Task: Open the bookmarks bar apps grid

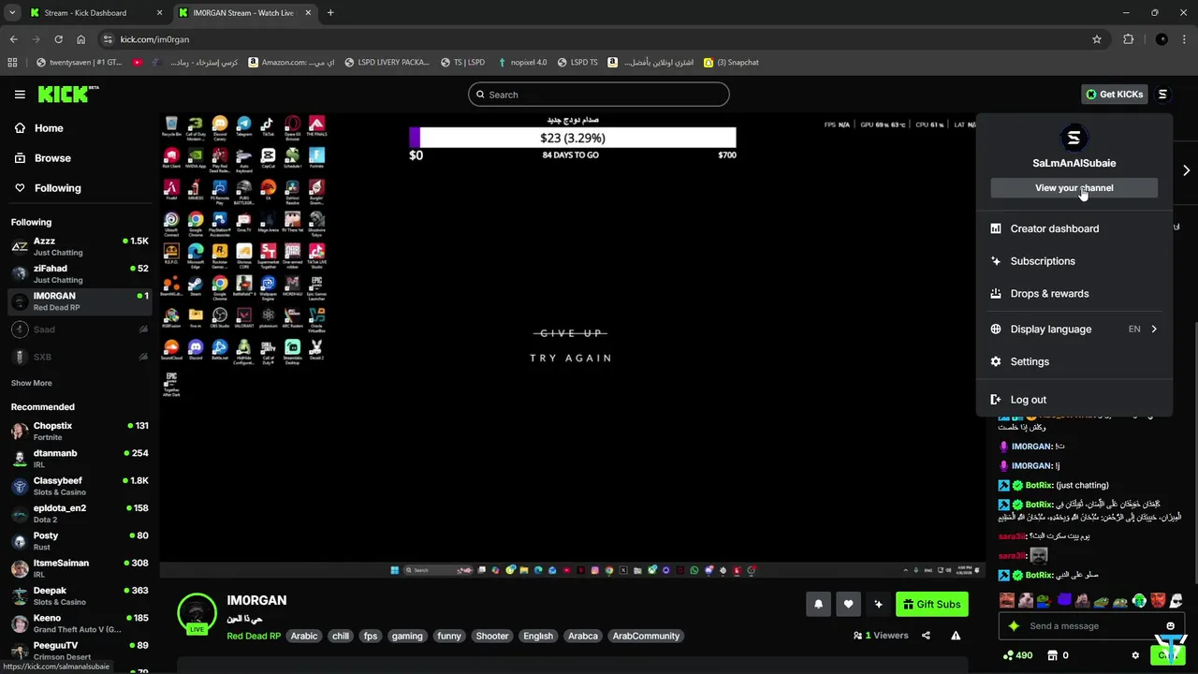Action: click(12, 63)
